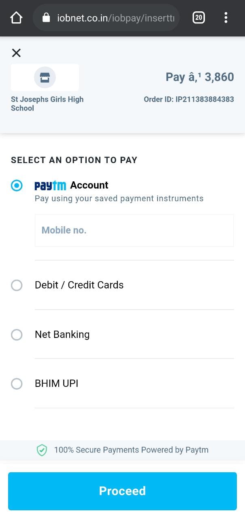Select the Paytm Account radio button
Viewport: 245px width, 518px height.
[17, 186]
